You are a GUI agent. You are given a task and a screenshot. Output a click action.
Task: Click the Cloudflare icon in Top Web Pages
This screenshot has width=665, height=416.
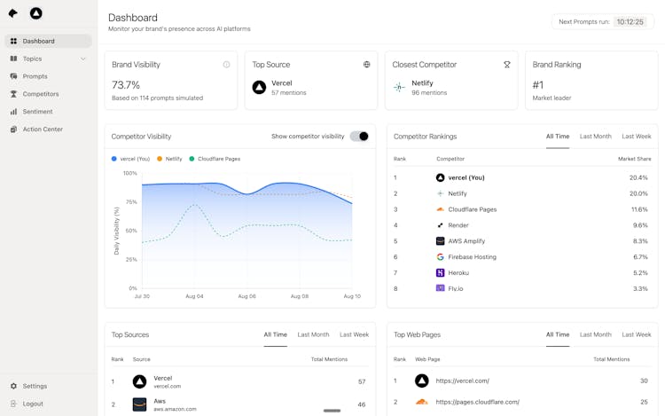point(421,402)
